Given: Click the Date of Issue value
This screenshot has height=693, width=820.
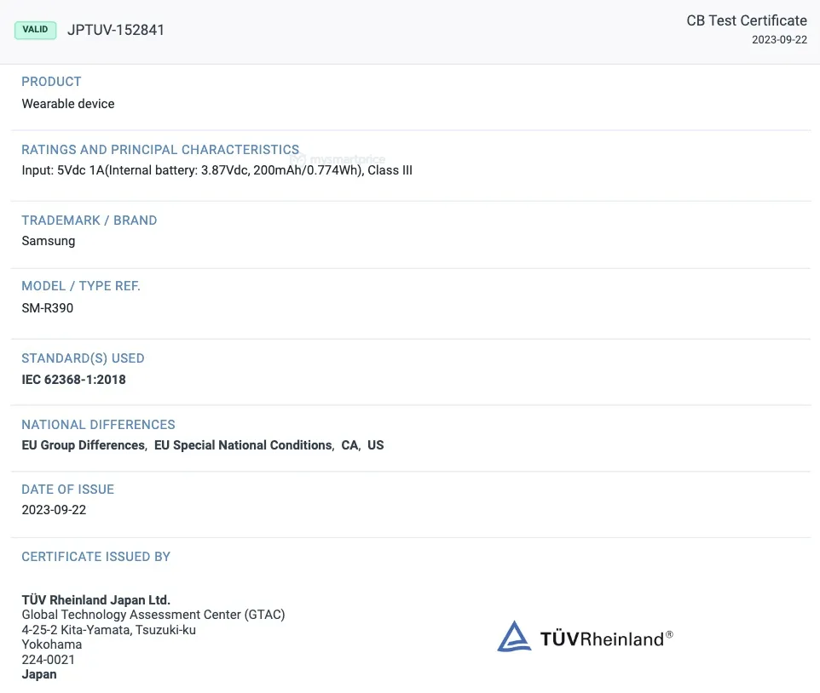Looking at the screenshot, I should tap(54, 510).
